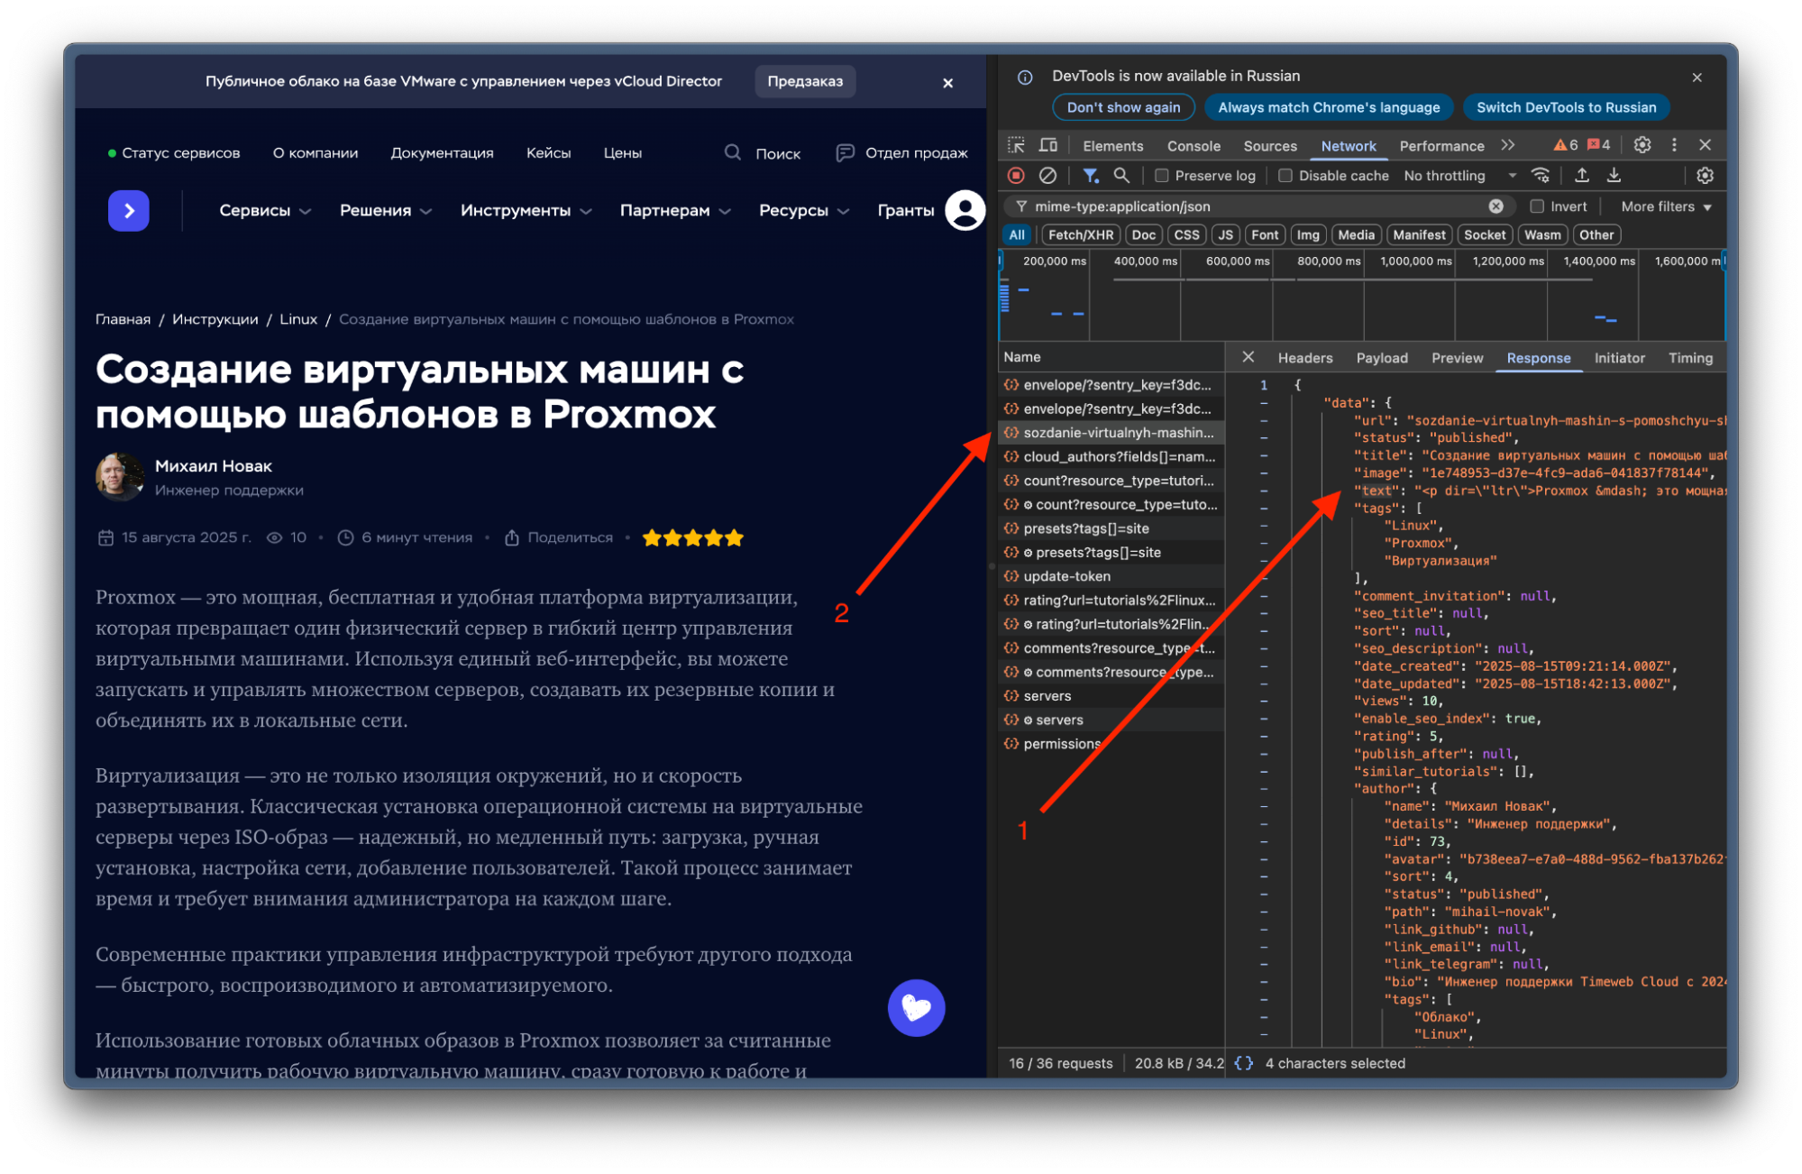The image size is (1802, 1174).
Task: Expand the Ресурсы menu
Action: (x=804, y=211)
